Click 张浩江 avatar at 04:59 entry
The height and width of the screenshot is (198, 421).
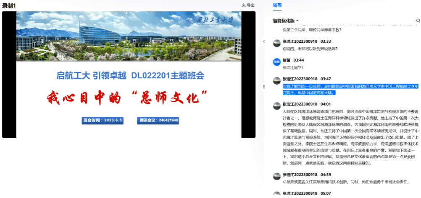276,176
